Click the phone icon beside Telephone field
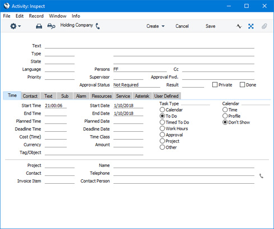The height and width of the screenshot is (229, 274). (261, 176)
